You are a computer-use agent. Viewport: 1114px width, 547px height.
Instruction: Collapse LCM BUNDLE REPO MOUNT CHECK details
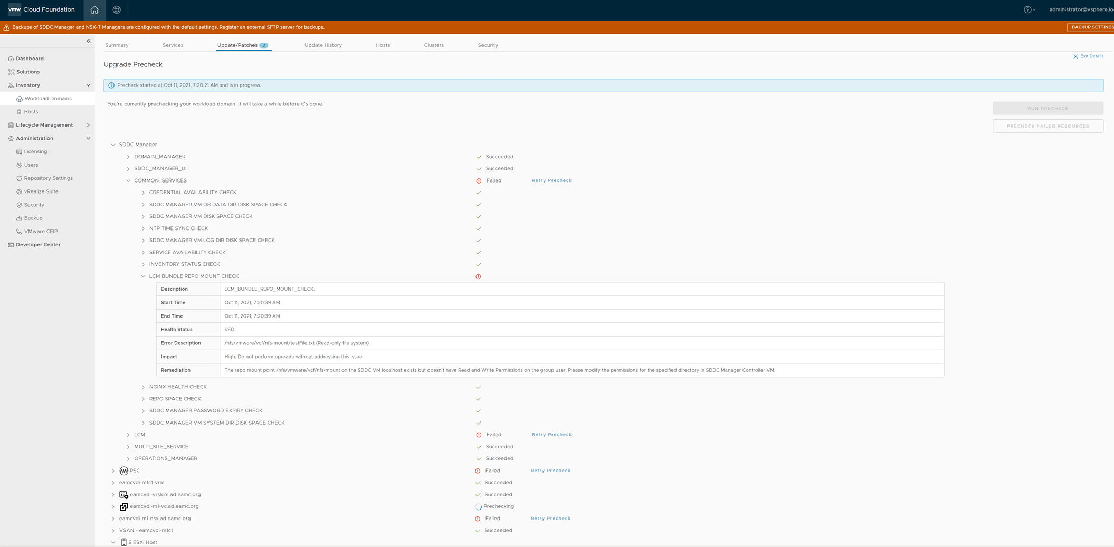pos(143,276)
